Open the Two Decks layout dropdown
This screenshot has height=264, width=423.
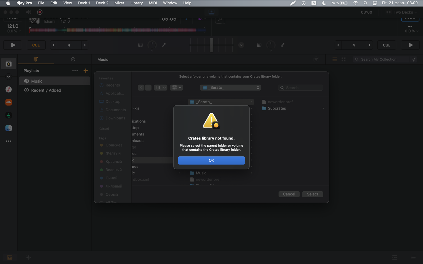(x=402, y=12)
